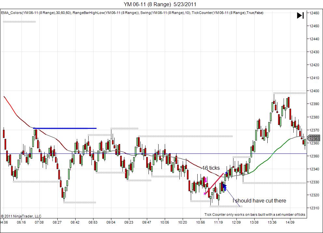Click the 12:09 time axis label
The width and height of the screenshot is (323, 233).
point(236,222)
